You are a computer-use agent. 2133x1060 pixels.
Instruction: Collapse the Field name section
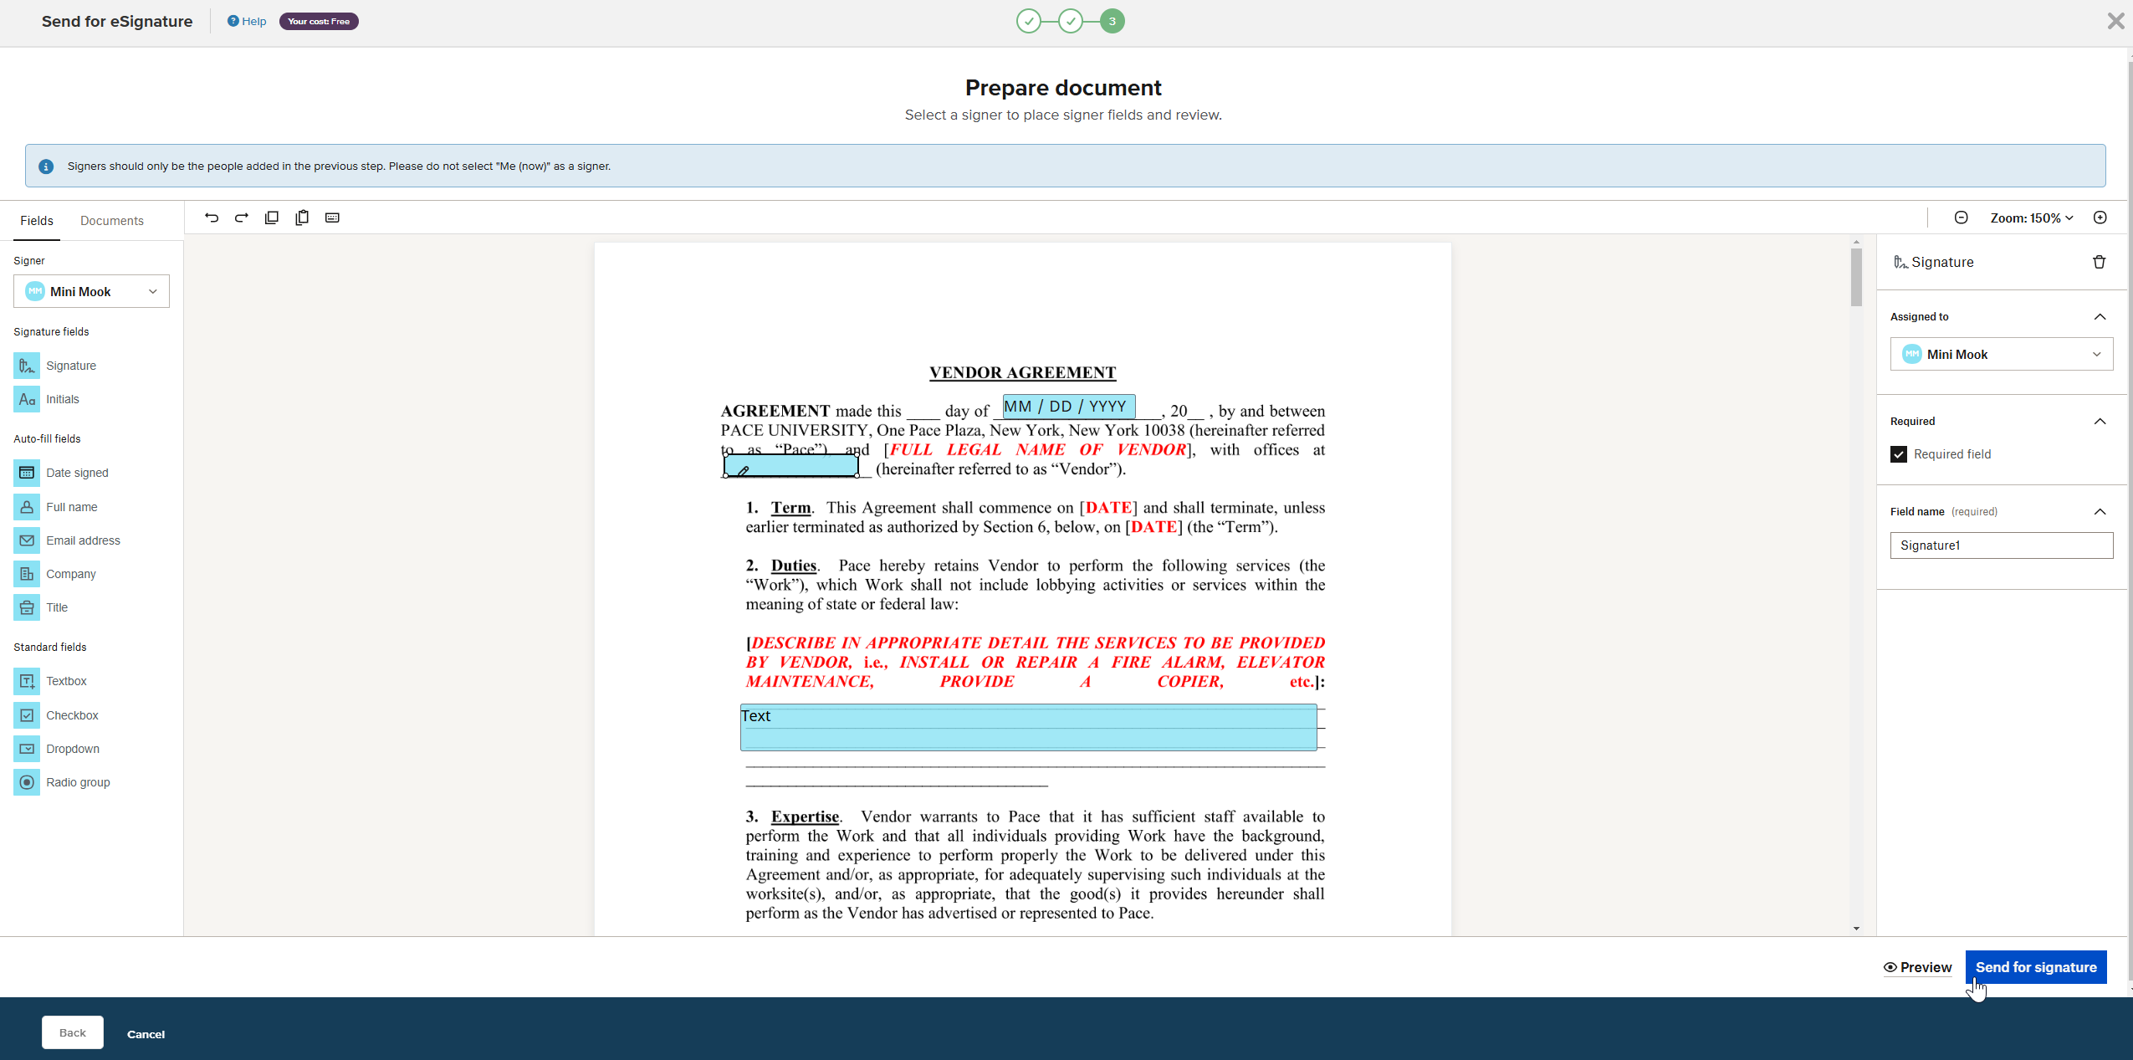(2100, 511)
